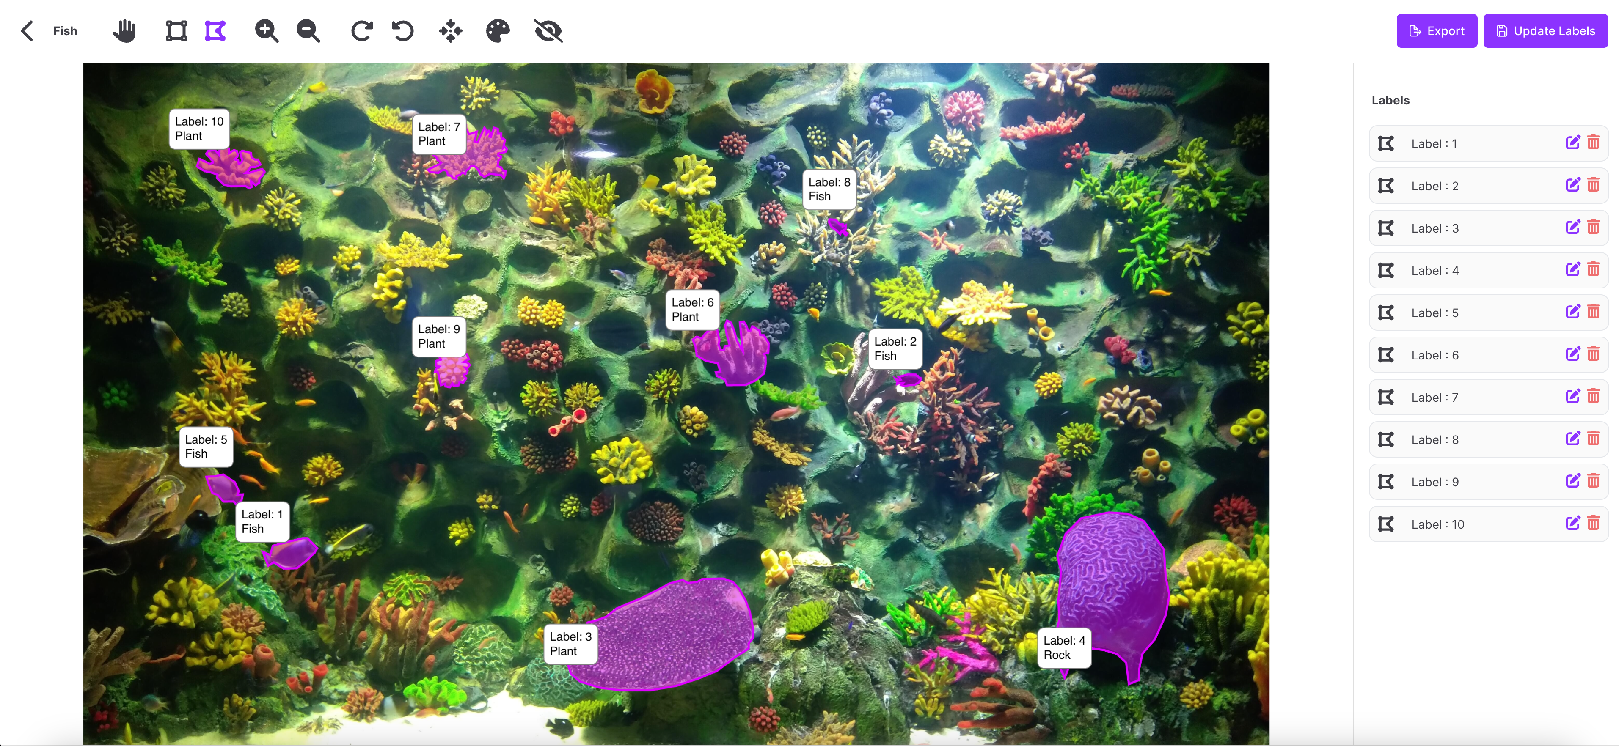
Task: Select the polygon annotation tool
Action: 215,31
